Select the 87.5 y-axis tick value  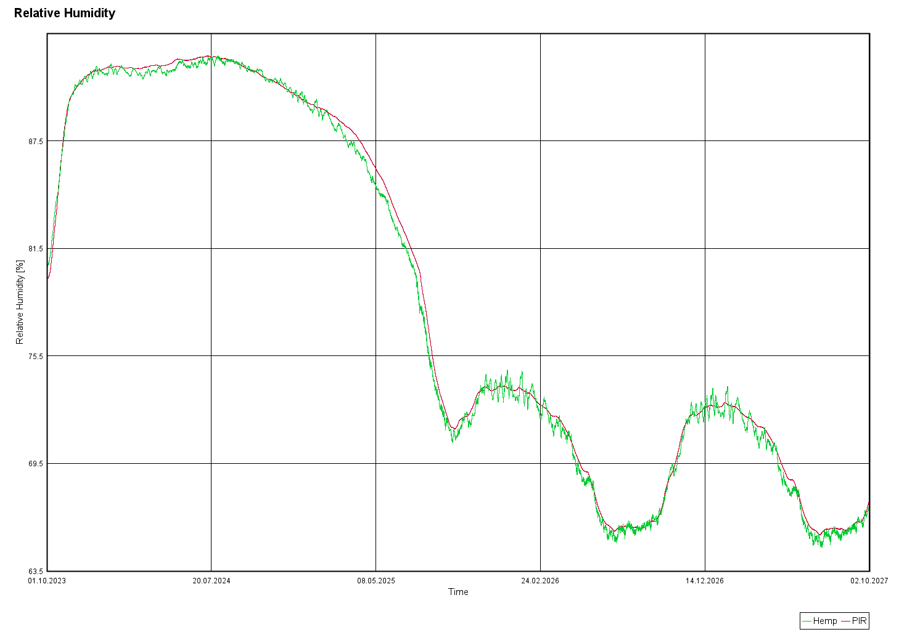pos(36,141)
